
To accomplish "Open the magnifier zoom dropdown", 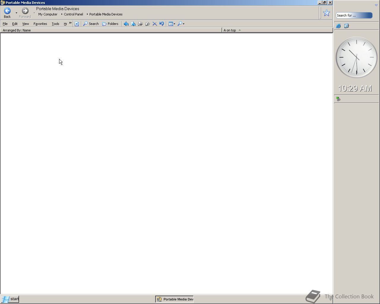I will [x=181, y=24].
